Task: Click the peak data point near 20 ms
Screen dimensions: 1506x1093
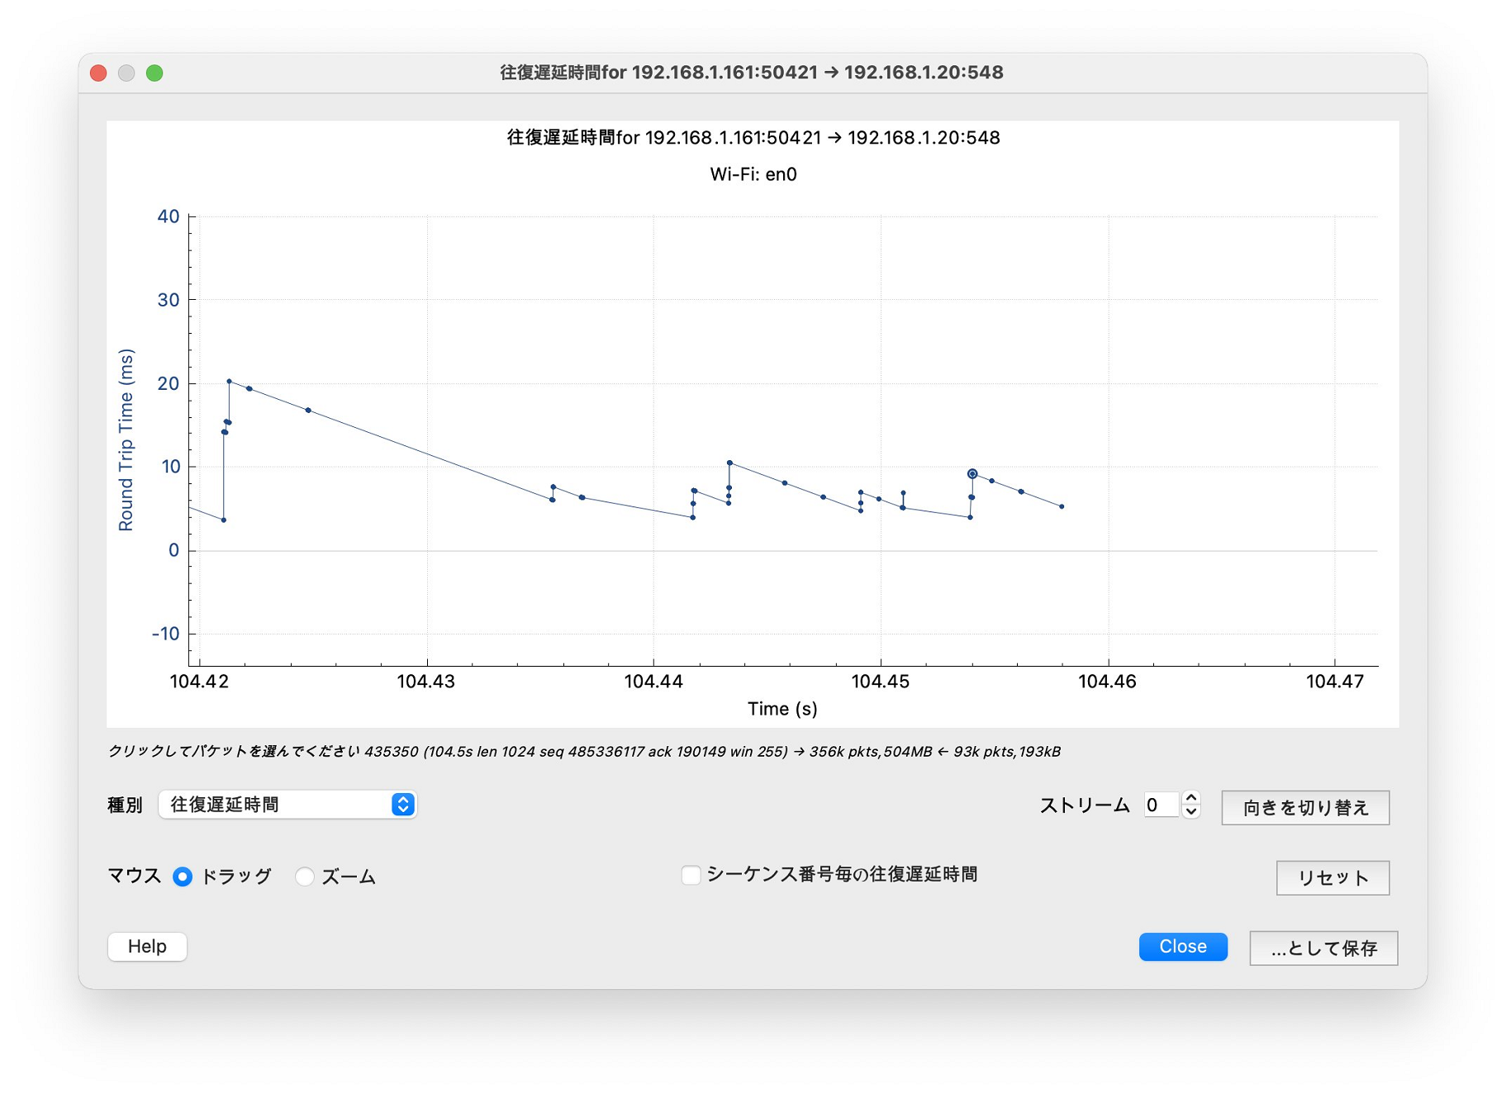Action: [229, 382]
